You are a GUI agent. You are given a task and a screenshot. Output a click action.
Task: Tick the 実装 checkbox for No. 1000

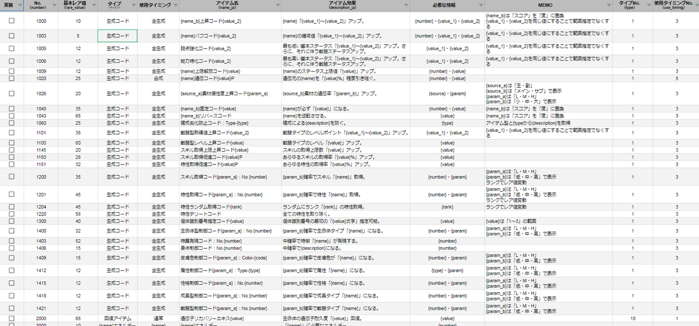coord(12,20)
